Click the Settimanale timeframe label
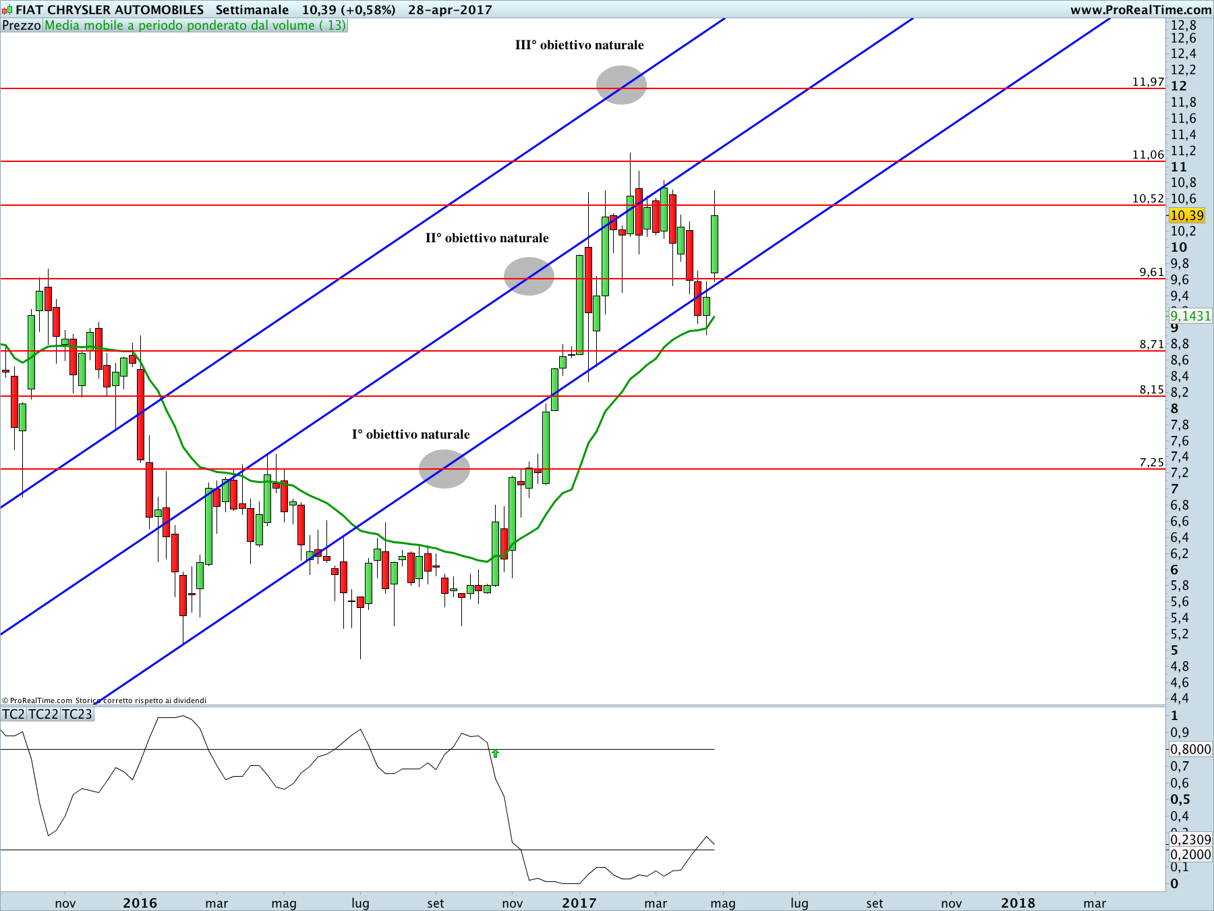 [x=252, y=10]
